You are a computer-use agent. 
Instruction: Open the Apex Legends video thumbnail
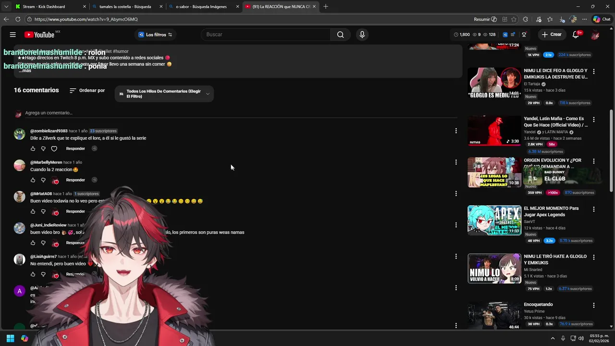coord(494,220)
